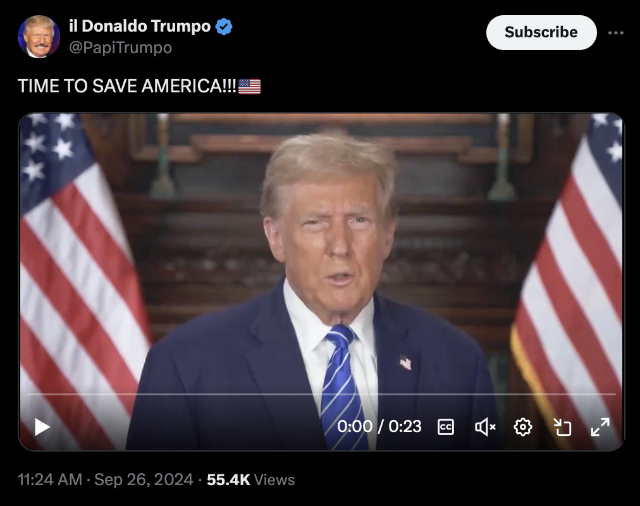Play the video with the play button
640x506 pixels.
click(42, 427)
